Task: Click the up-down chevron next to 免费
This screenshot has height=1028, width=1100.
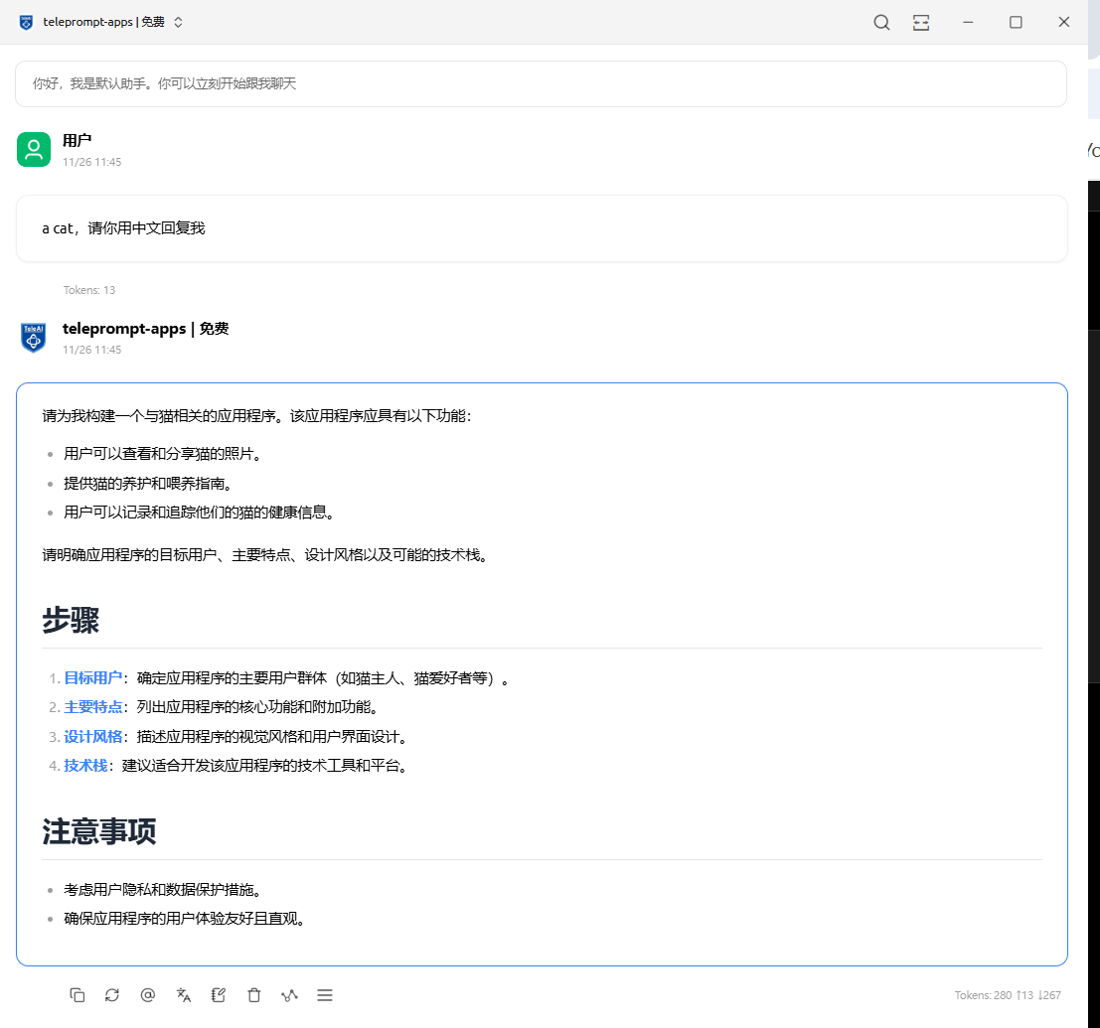Action: pyautogui.click(x=179, y=23)
